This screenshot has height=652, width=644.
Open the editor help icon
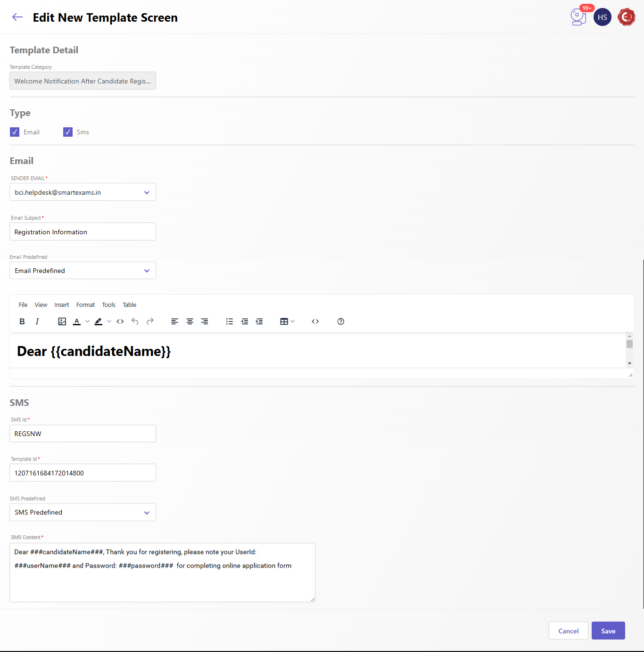(341, 322)
